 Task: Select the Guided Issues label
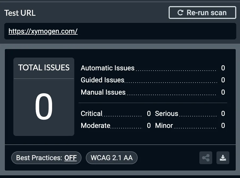[102, 80]
